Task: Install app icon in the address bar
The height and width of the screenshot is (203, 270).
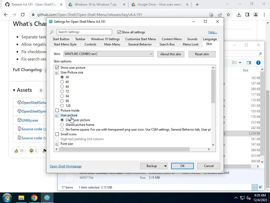Action: [x=211, y=15]
